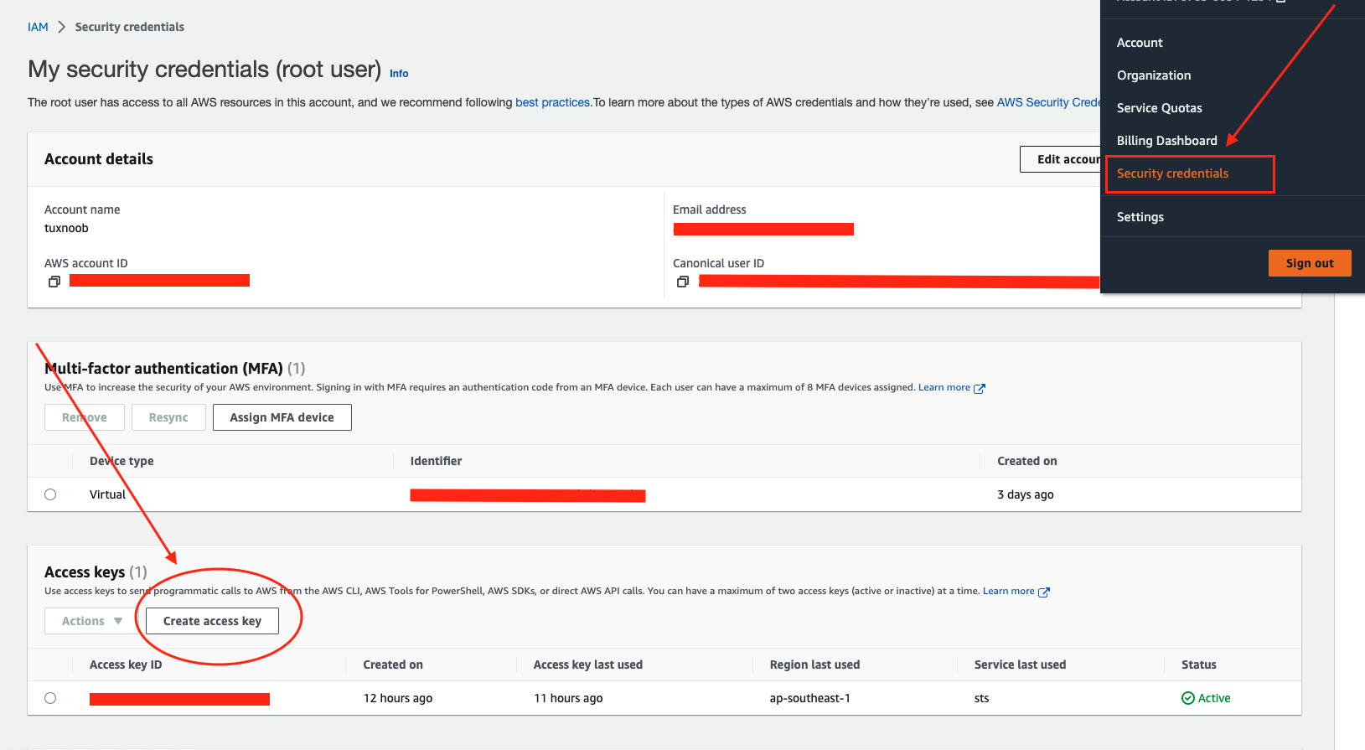Open the Info link beside page title
This screenshot has height=750, width=1365.
click(x=399, y=74)
